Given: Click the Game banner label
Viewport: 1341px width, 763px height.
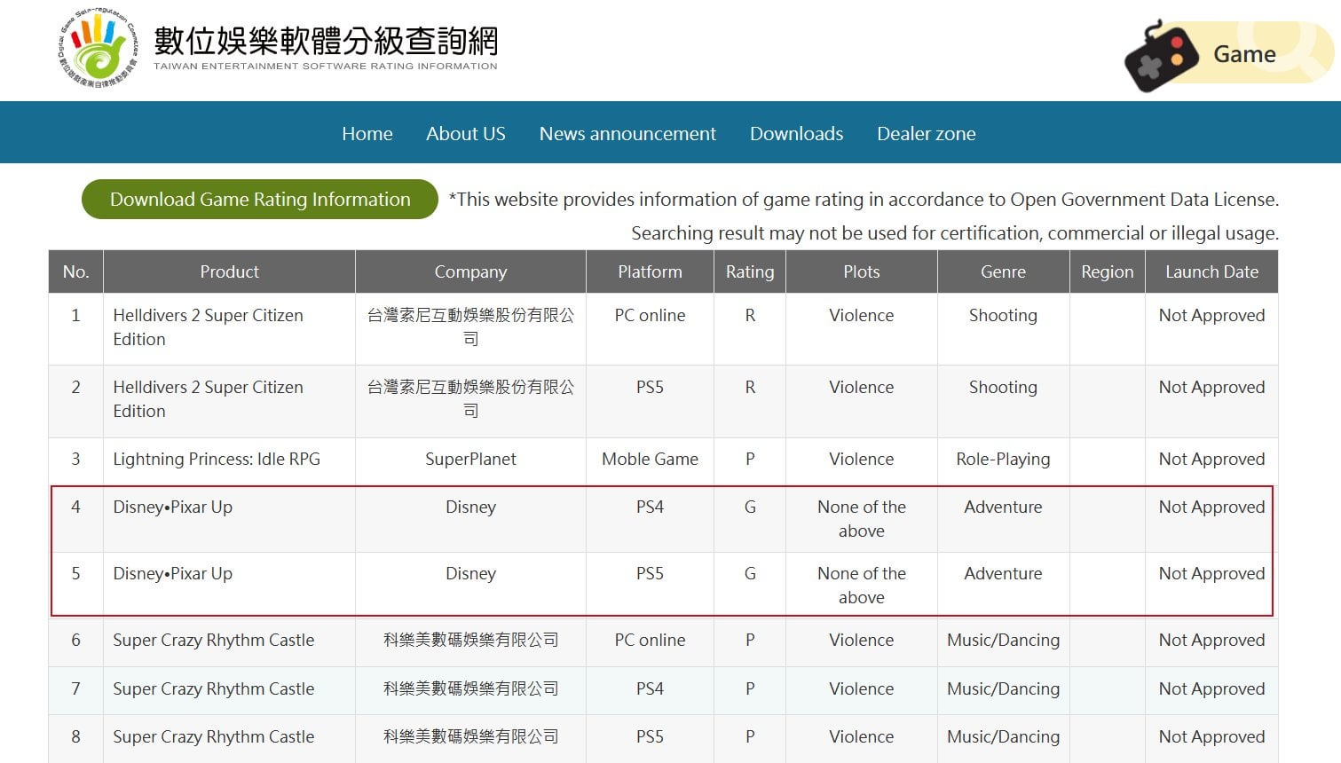Looking at the screenshot, I should [1244, 54].
